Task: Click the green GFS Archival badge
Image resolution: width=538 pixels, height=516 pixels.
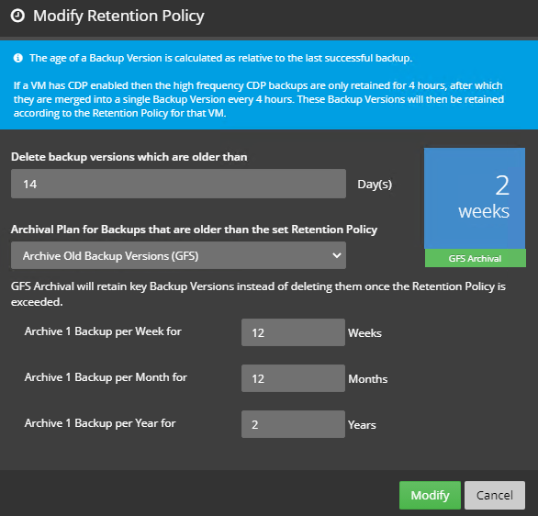Action: tap(476, 258)
